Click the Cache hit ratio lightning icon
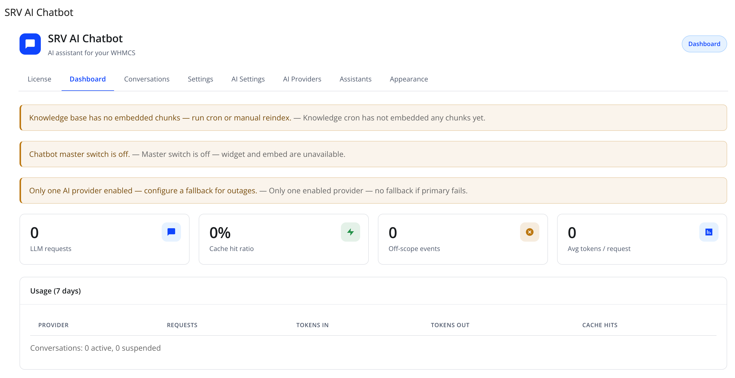This screenshot has height=378, width=735. pyautogui.click(x=350, y=232)
